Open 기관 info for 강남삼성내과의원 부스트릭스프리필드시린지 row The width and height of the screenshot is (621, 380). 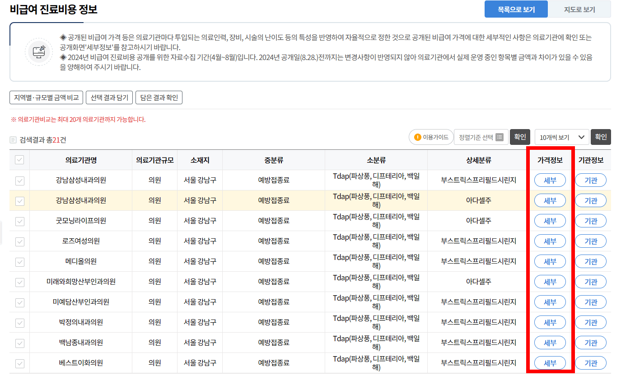[x=591, y=180]
